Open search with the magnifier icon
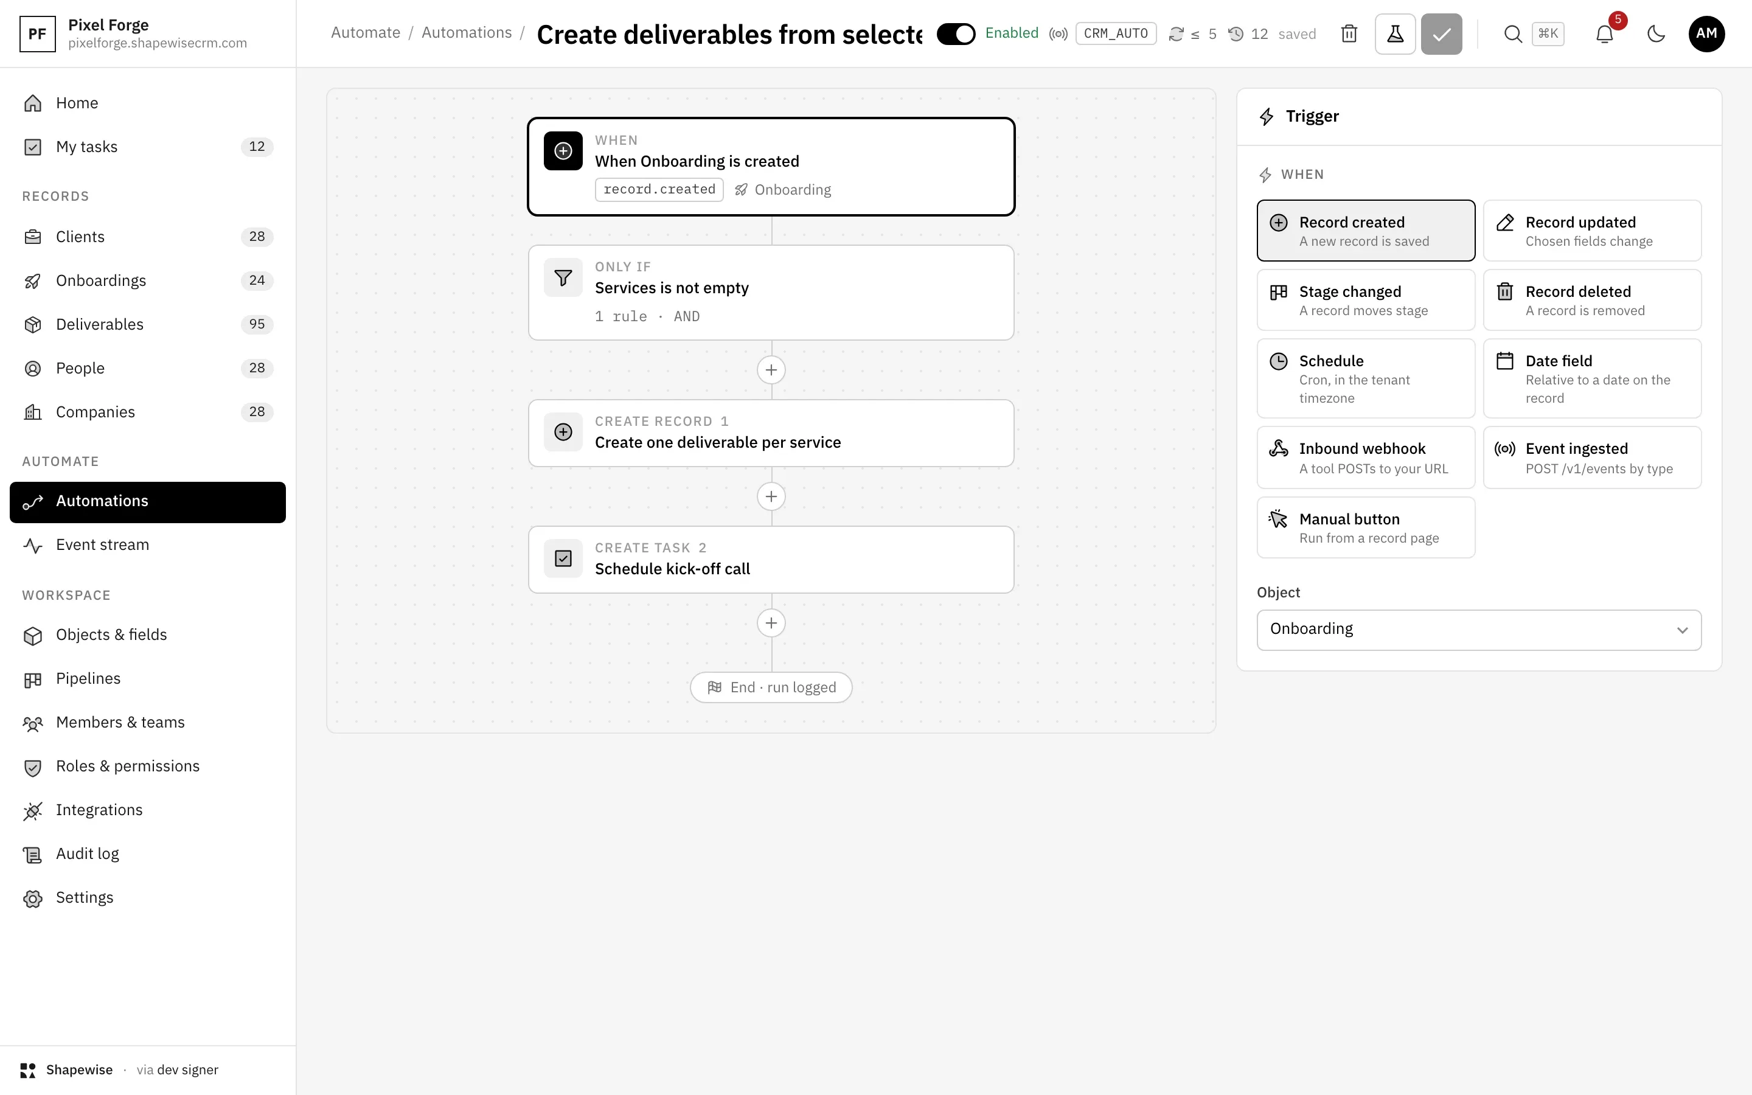Screen dimensions: 1752x1095 1512,34
